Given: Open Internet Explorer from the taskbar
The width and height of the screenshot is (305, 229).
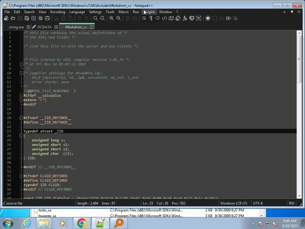Looking at the screenshot, I should point(27,223).
